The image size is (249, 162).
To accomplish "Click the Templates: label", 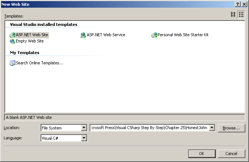I will pos(14,16).
